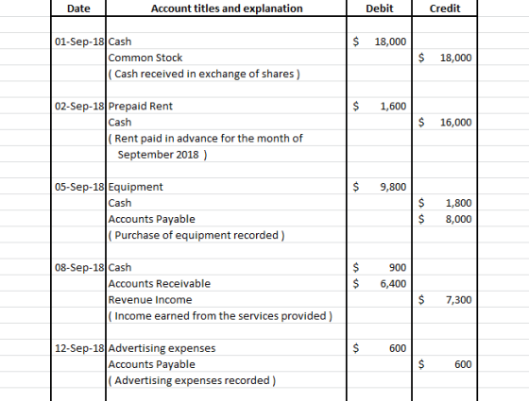Click Cash in the 01-Sep-18 entry
This screenshot has height=401, width=529.
(120, 42)
